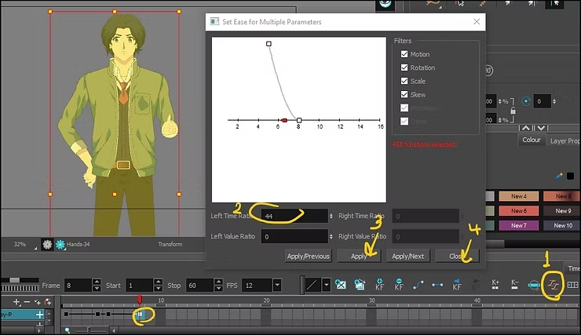Select the New 9 colour swatch
Viewport: 581px width, 335px height.
[561, 210]
